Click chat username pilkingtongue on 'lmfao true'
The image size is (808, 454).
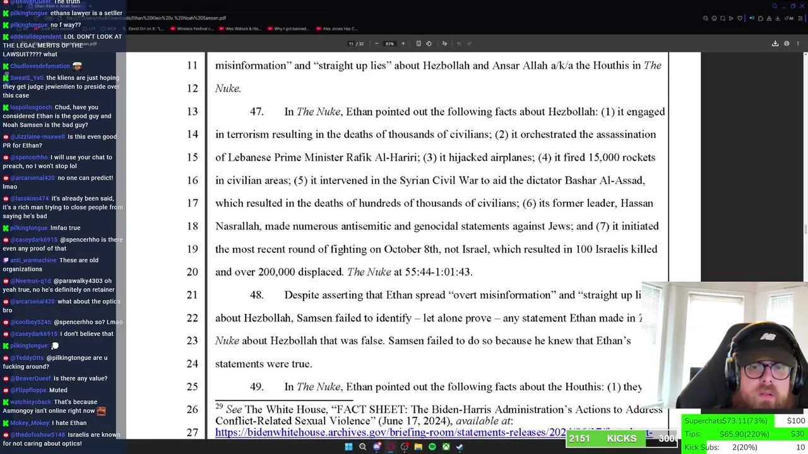(29, 228)
